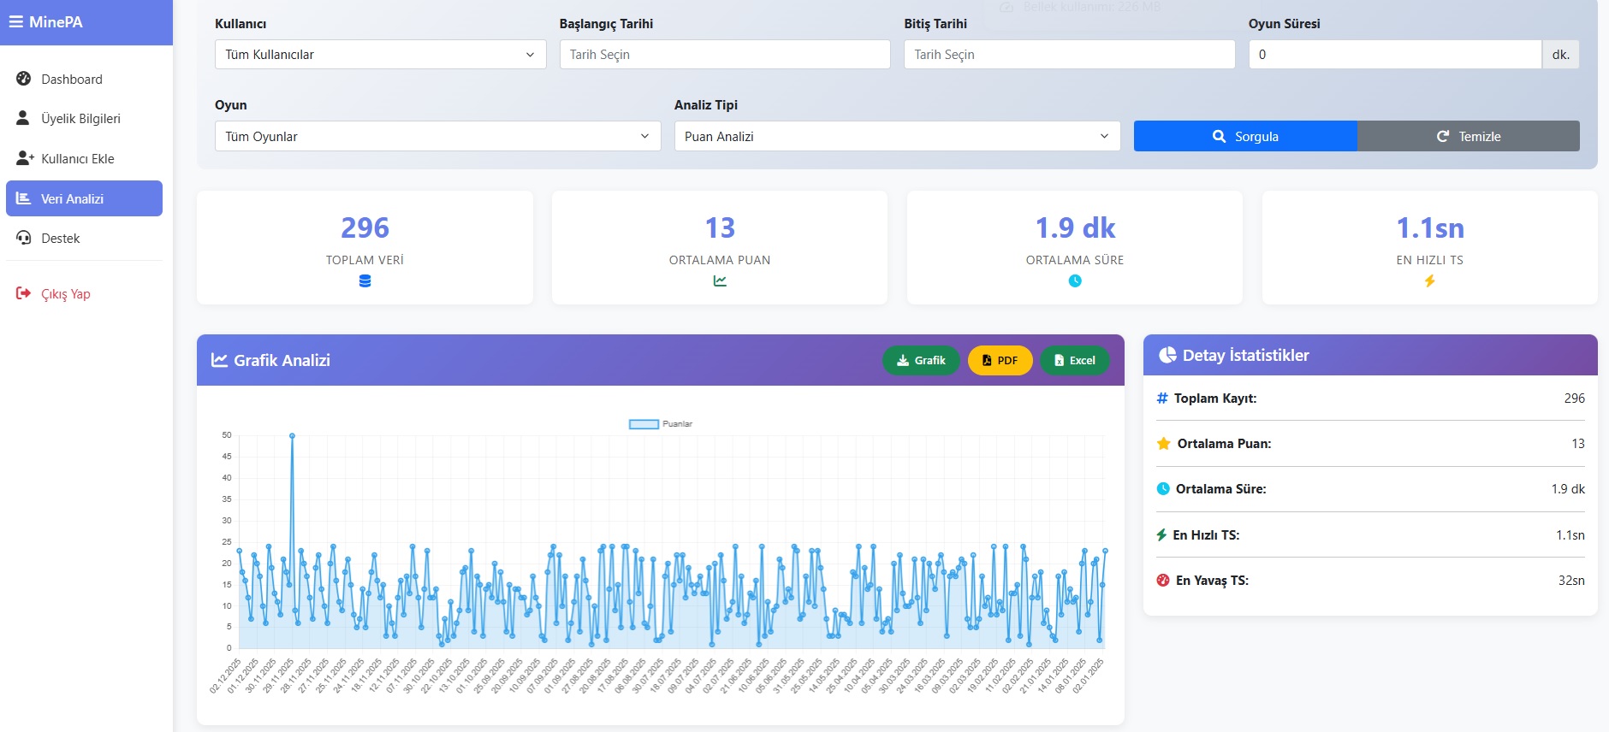Click the red icon beside En Yavaş TS
Screen dimensions: 1609x732
point(1162,581)
